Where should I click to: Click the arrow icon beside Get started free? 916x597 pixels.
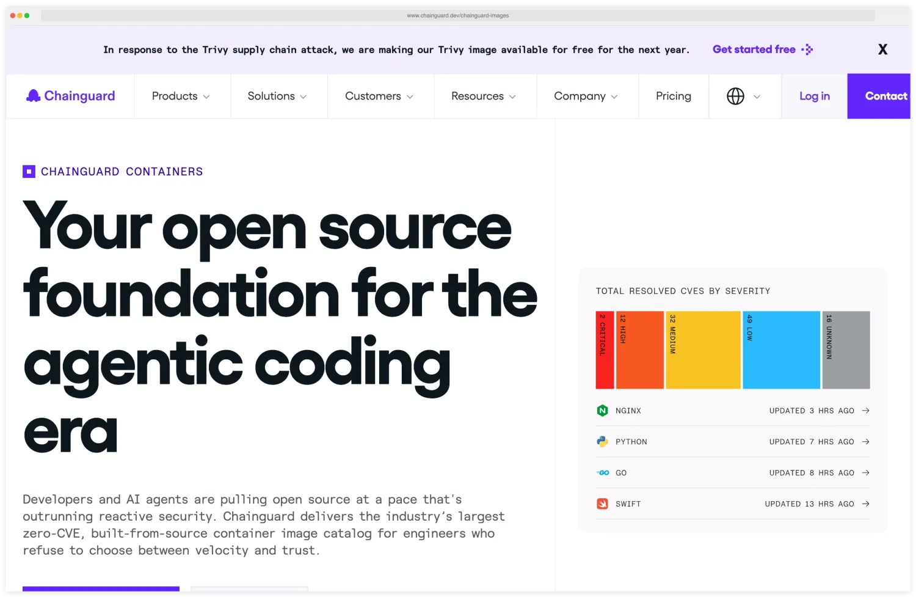(807, 49)
